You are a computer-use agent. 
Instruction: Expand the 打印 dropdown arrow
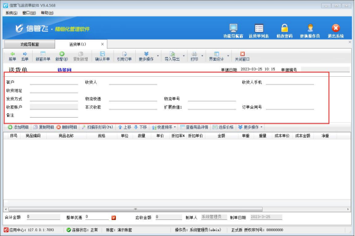click(202, 56)
